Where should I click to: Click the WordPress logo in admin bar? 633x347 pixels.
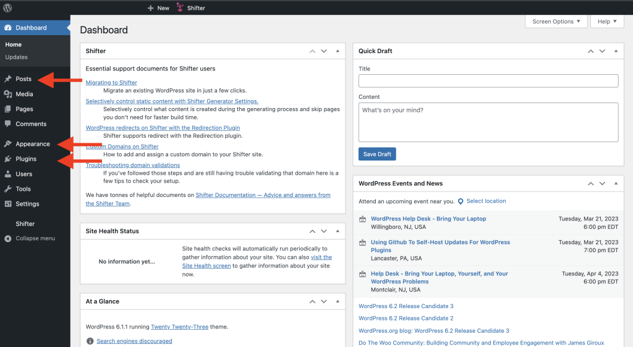tap(7, 7)
